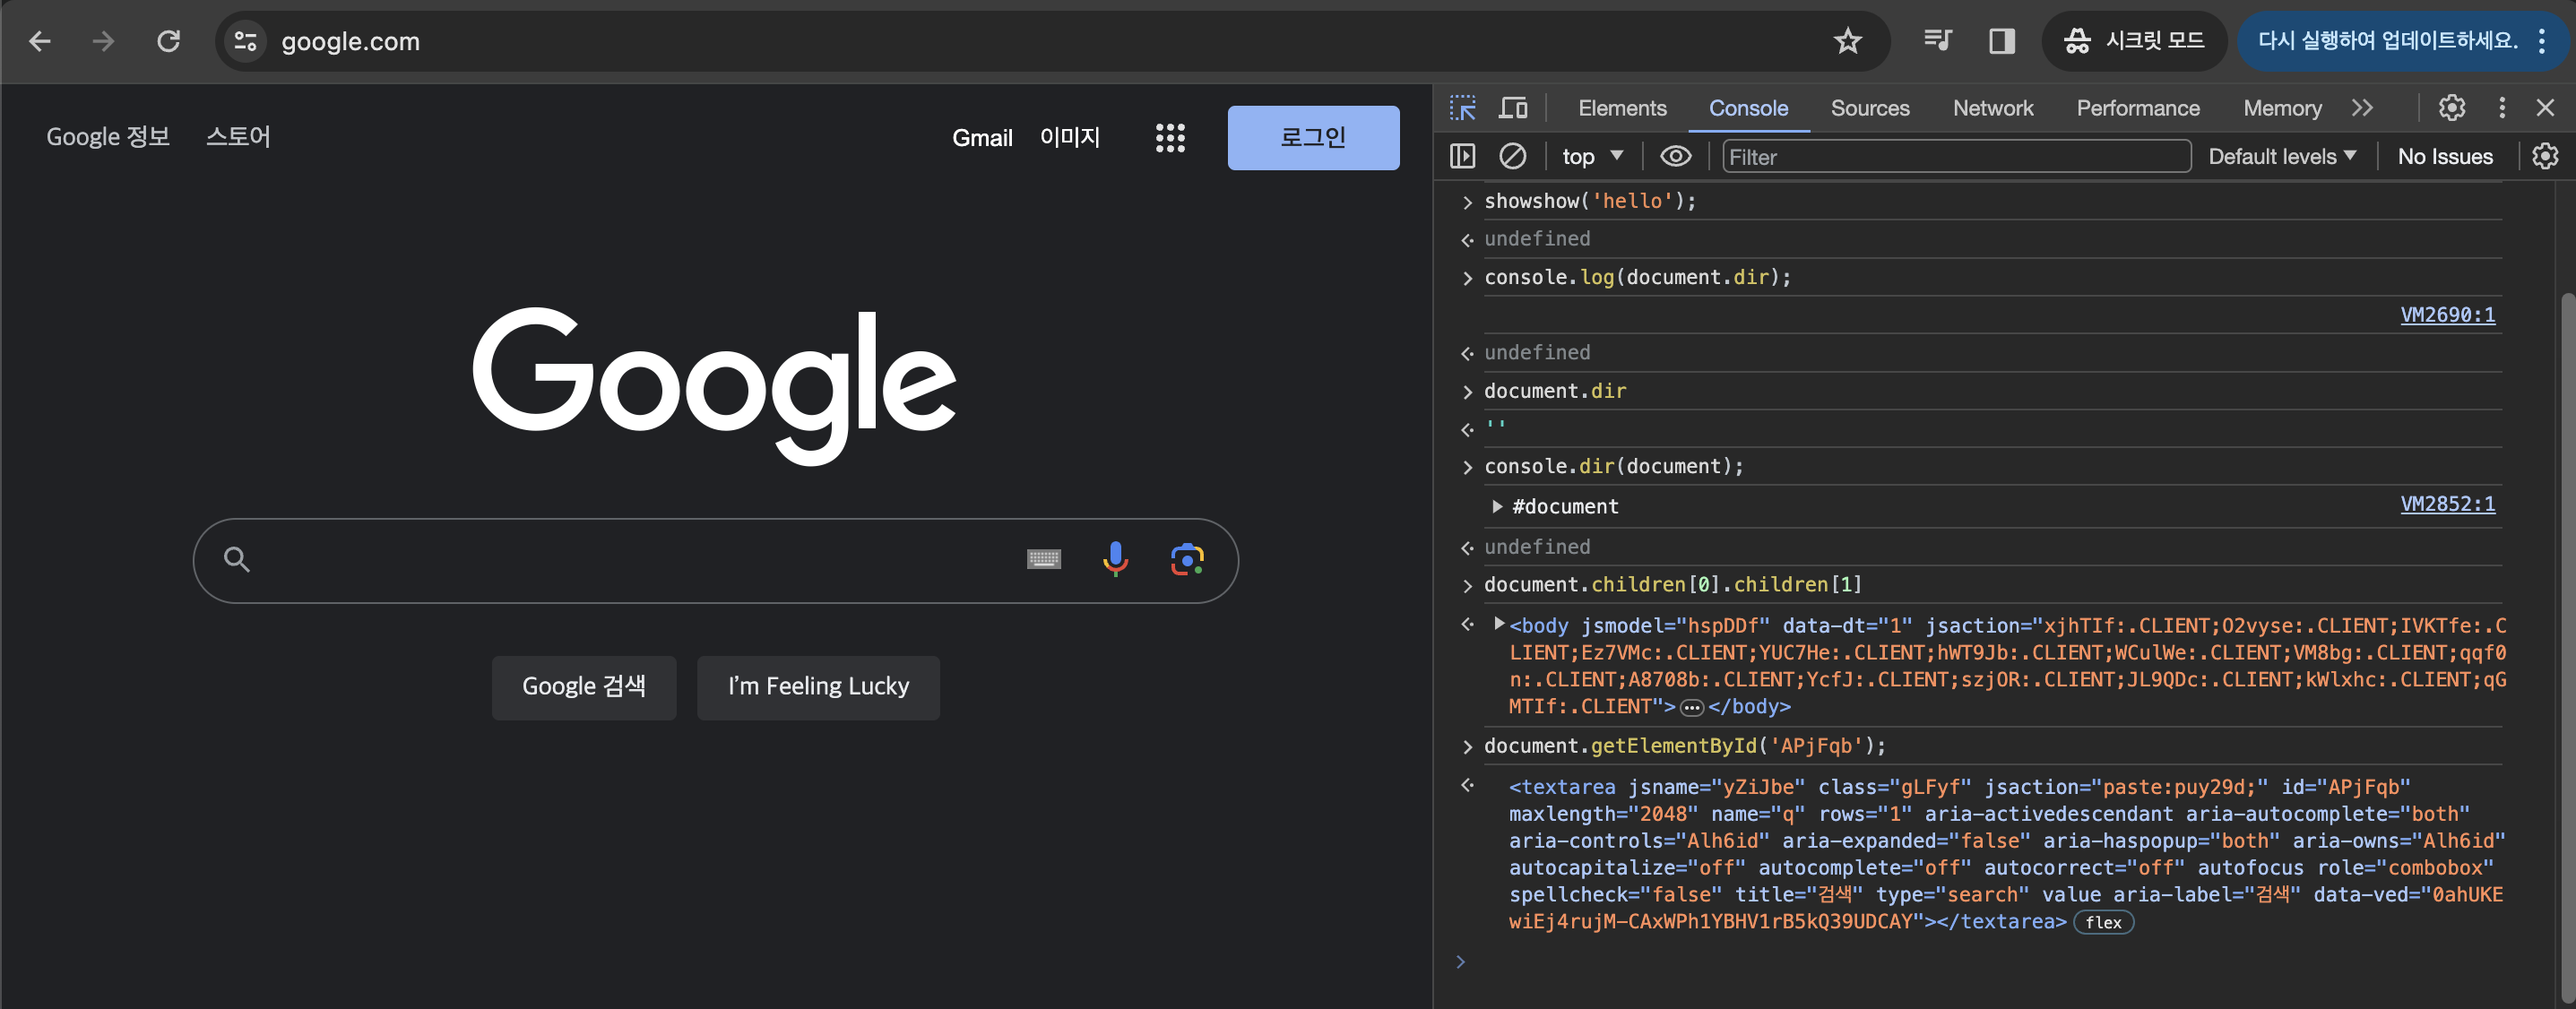Toggle the browser side panel icon
The image size is (2576, 1009).
[2001, 41]
